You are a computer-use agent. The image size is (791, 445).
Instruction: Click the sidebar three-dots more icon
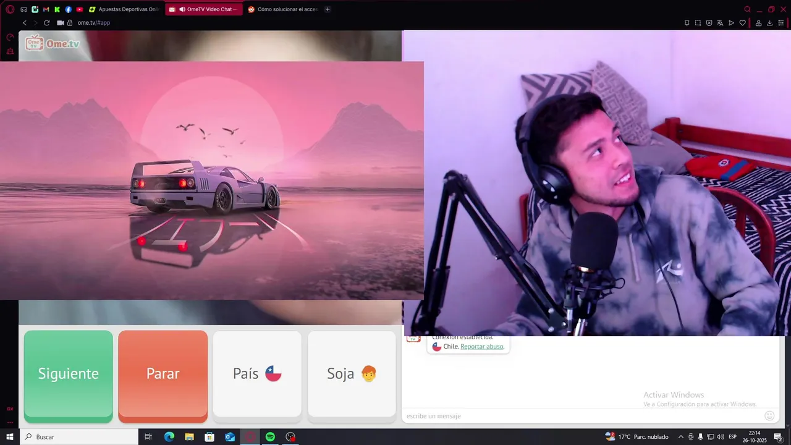tap(10, 422)
